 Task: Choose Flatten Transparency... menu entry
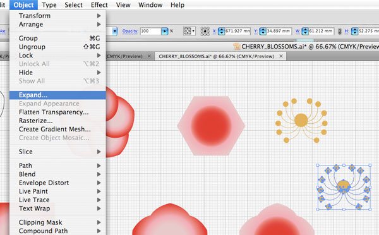[57, 112]
